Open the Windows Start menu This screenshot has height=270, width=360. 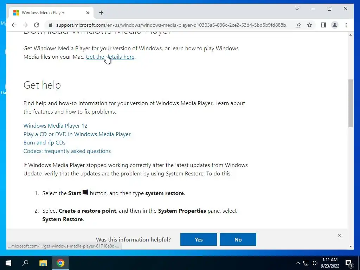[x=8, y=263]
